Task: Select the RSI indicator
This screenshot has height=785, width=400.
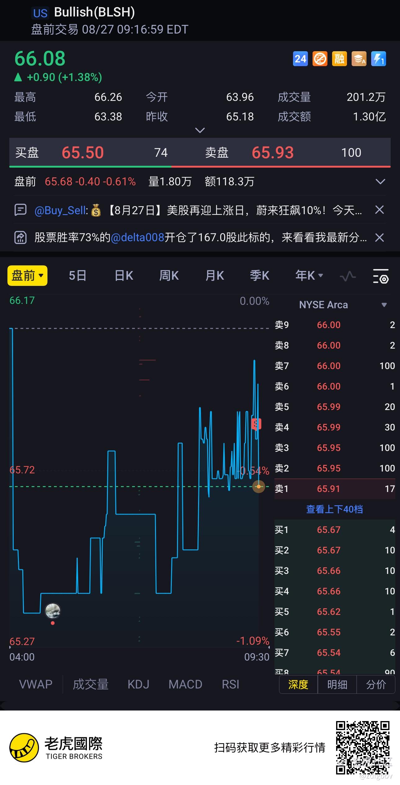Action: pos(230,684)
